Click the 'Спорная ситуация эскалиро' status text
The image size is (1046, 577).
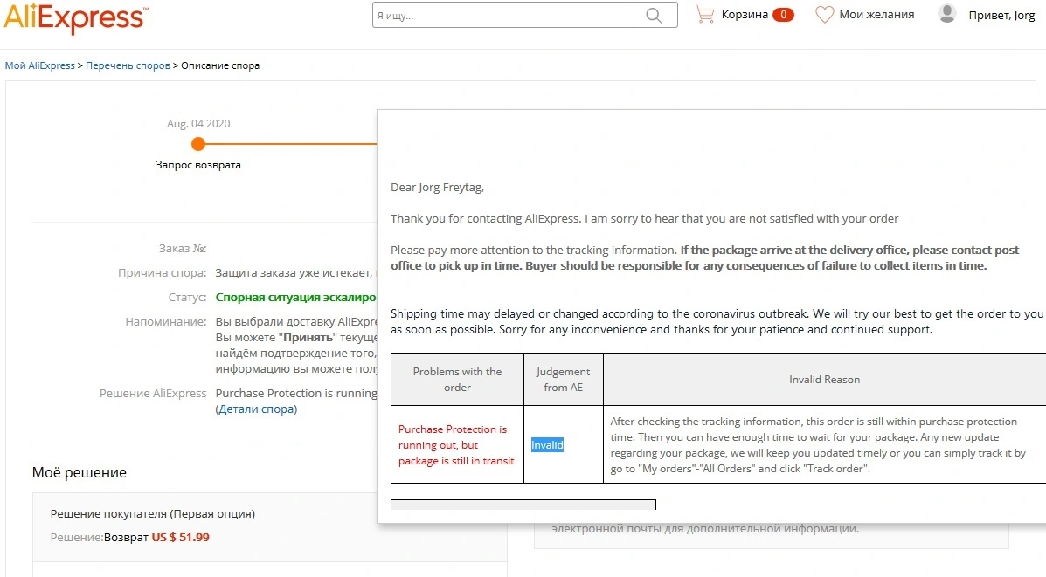pyautogui.click(x=295, y=297)
